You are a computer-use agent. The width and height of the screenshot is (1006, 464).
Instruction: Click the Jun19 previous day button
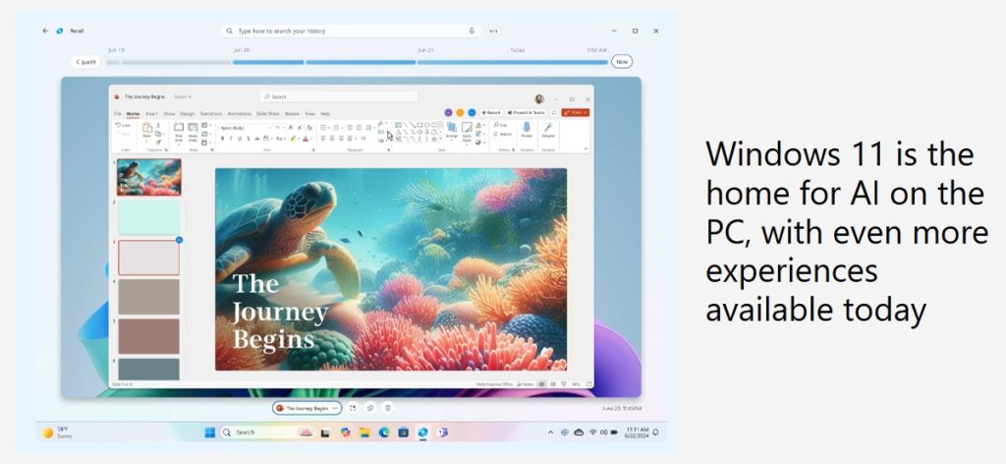click(x=86, y=62)
